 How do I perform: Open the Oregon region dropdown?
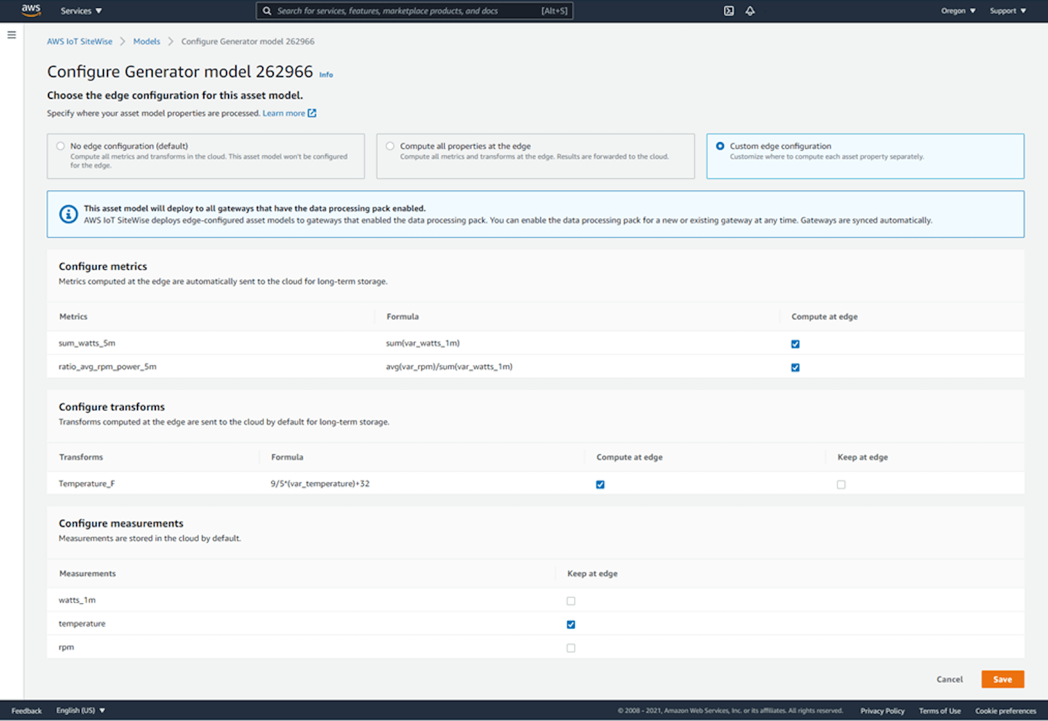pos(958,10)
